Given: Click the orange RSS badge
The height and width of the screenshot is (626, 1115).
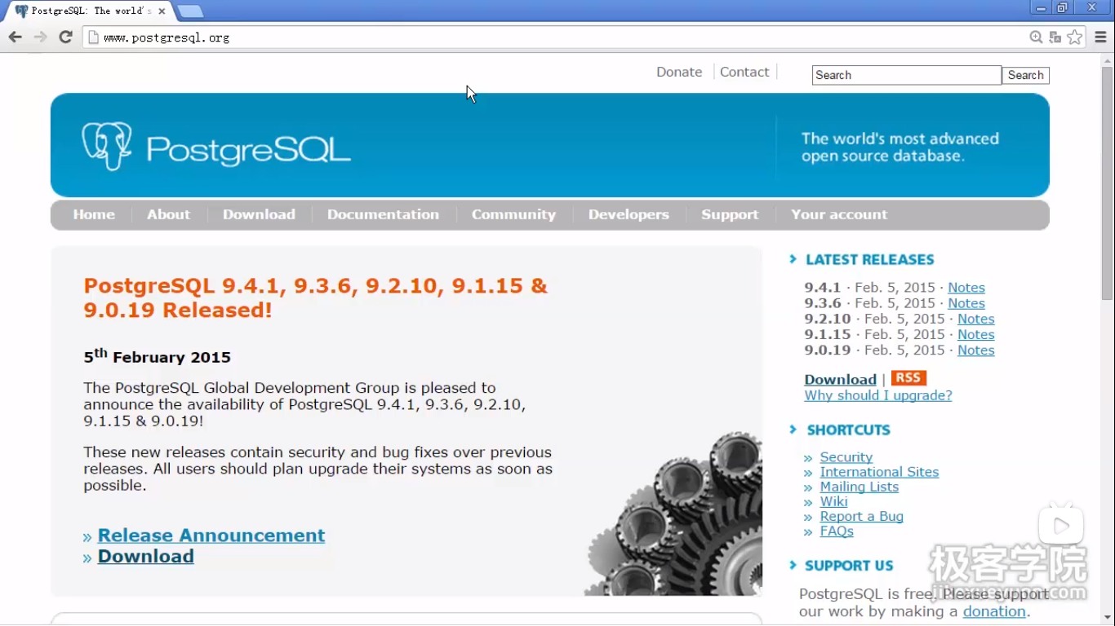Looking at the screenshot, I should pos(908,378).
